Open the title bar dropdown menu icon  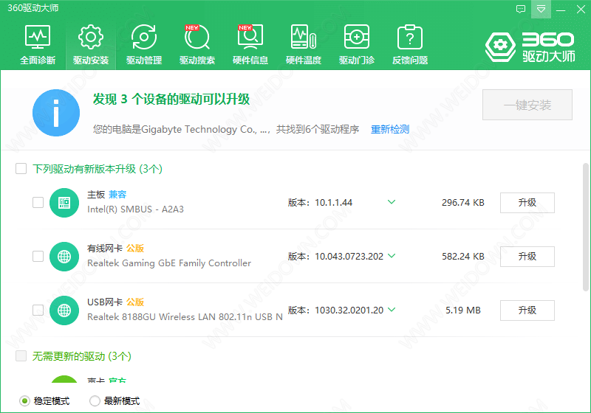541,9
